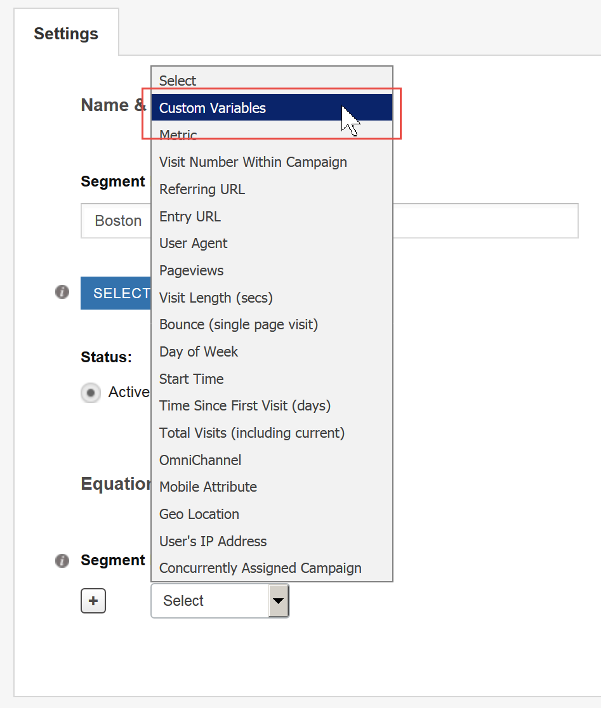Open the bottom Select combo box arrow
The image size is (601, 708).
[278, 601]
